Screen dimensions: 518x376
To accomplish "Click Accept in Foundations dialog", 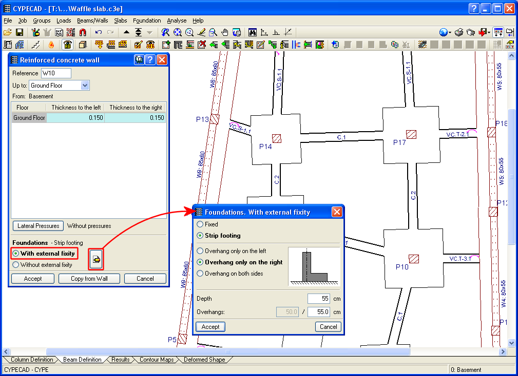I will click(210, 327).
